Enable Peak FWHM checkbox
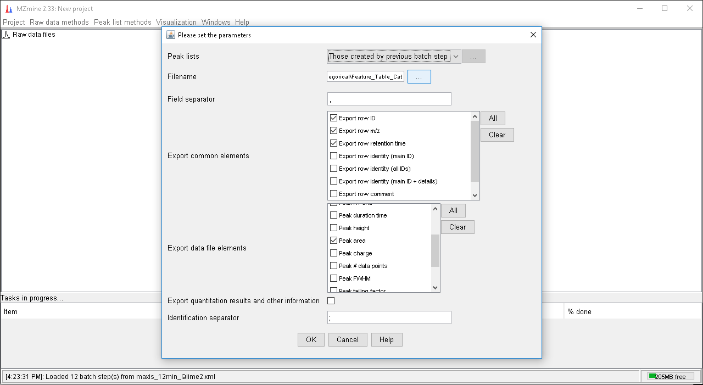 333,278
